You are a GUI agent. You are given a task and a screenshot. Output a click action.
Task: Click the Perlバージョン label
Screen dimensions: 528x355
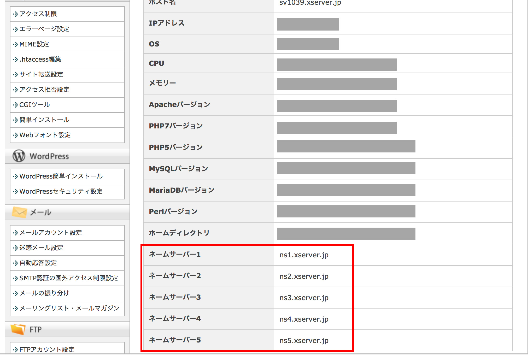(173, 212)
